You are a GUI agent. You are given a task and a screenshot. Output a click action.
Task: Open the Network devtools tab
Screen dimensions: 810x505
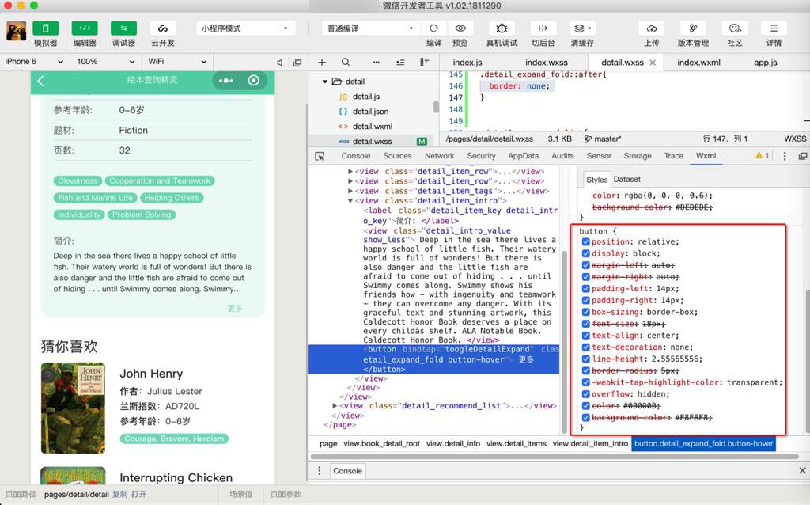pyautogui.click(x=440, y=156)
